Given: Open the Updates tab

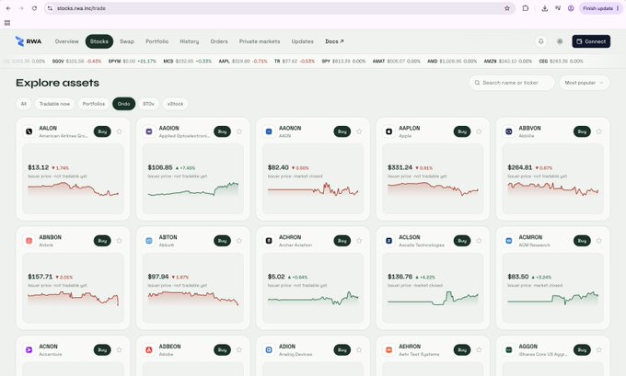Looking at the screenshot, I should click(302, 41).
